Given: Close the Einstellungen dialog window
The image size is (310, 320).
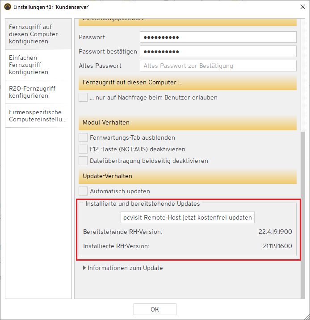Looking at the screenshot, I should click(299, 7).
